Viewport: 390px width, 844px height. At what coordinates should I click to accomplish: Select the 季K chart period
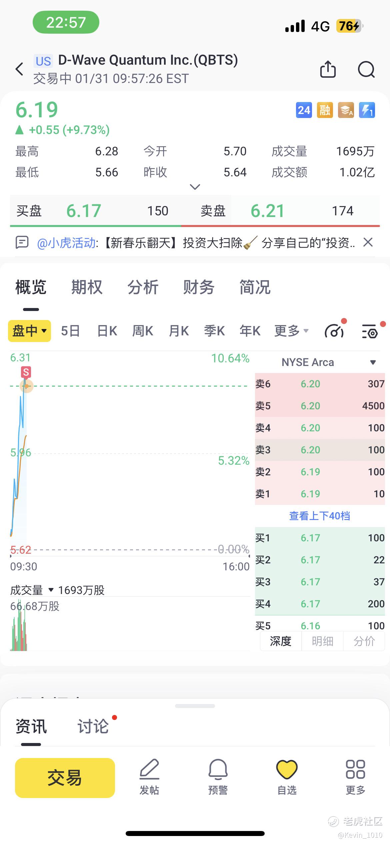pos(214,331)
